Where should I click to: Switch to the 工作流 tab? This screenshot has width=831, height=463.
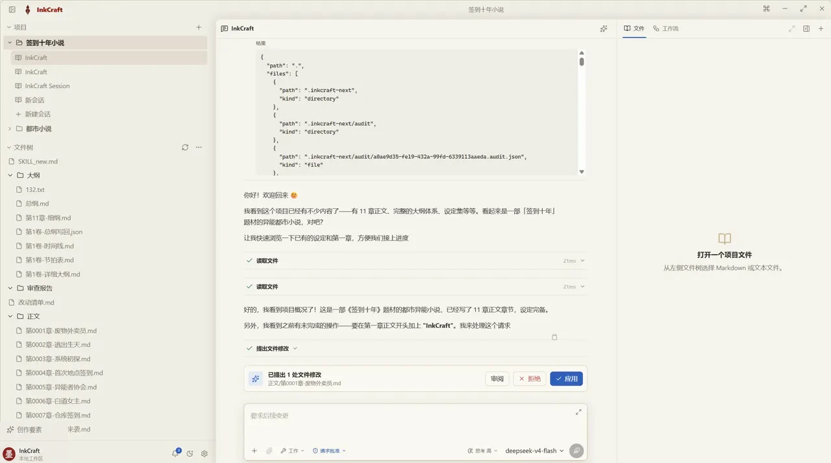[665, 29]
